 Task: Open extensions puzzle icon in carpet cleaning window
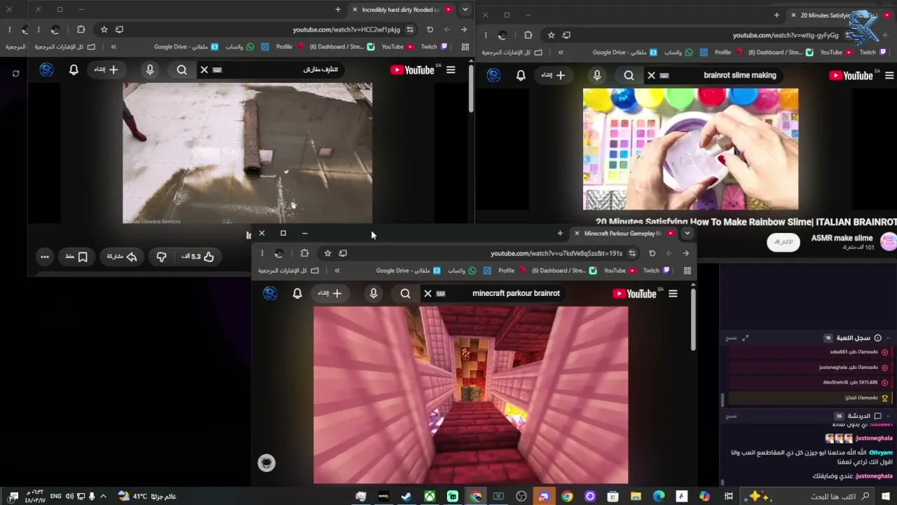click(81, 29)
